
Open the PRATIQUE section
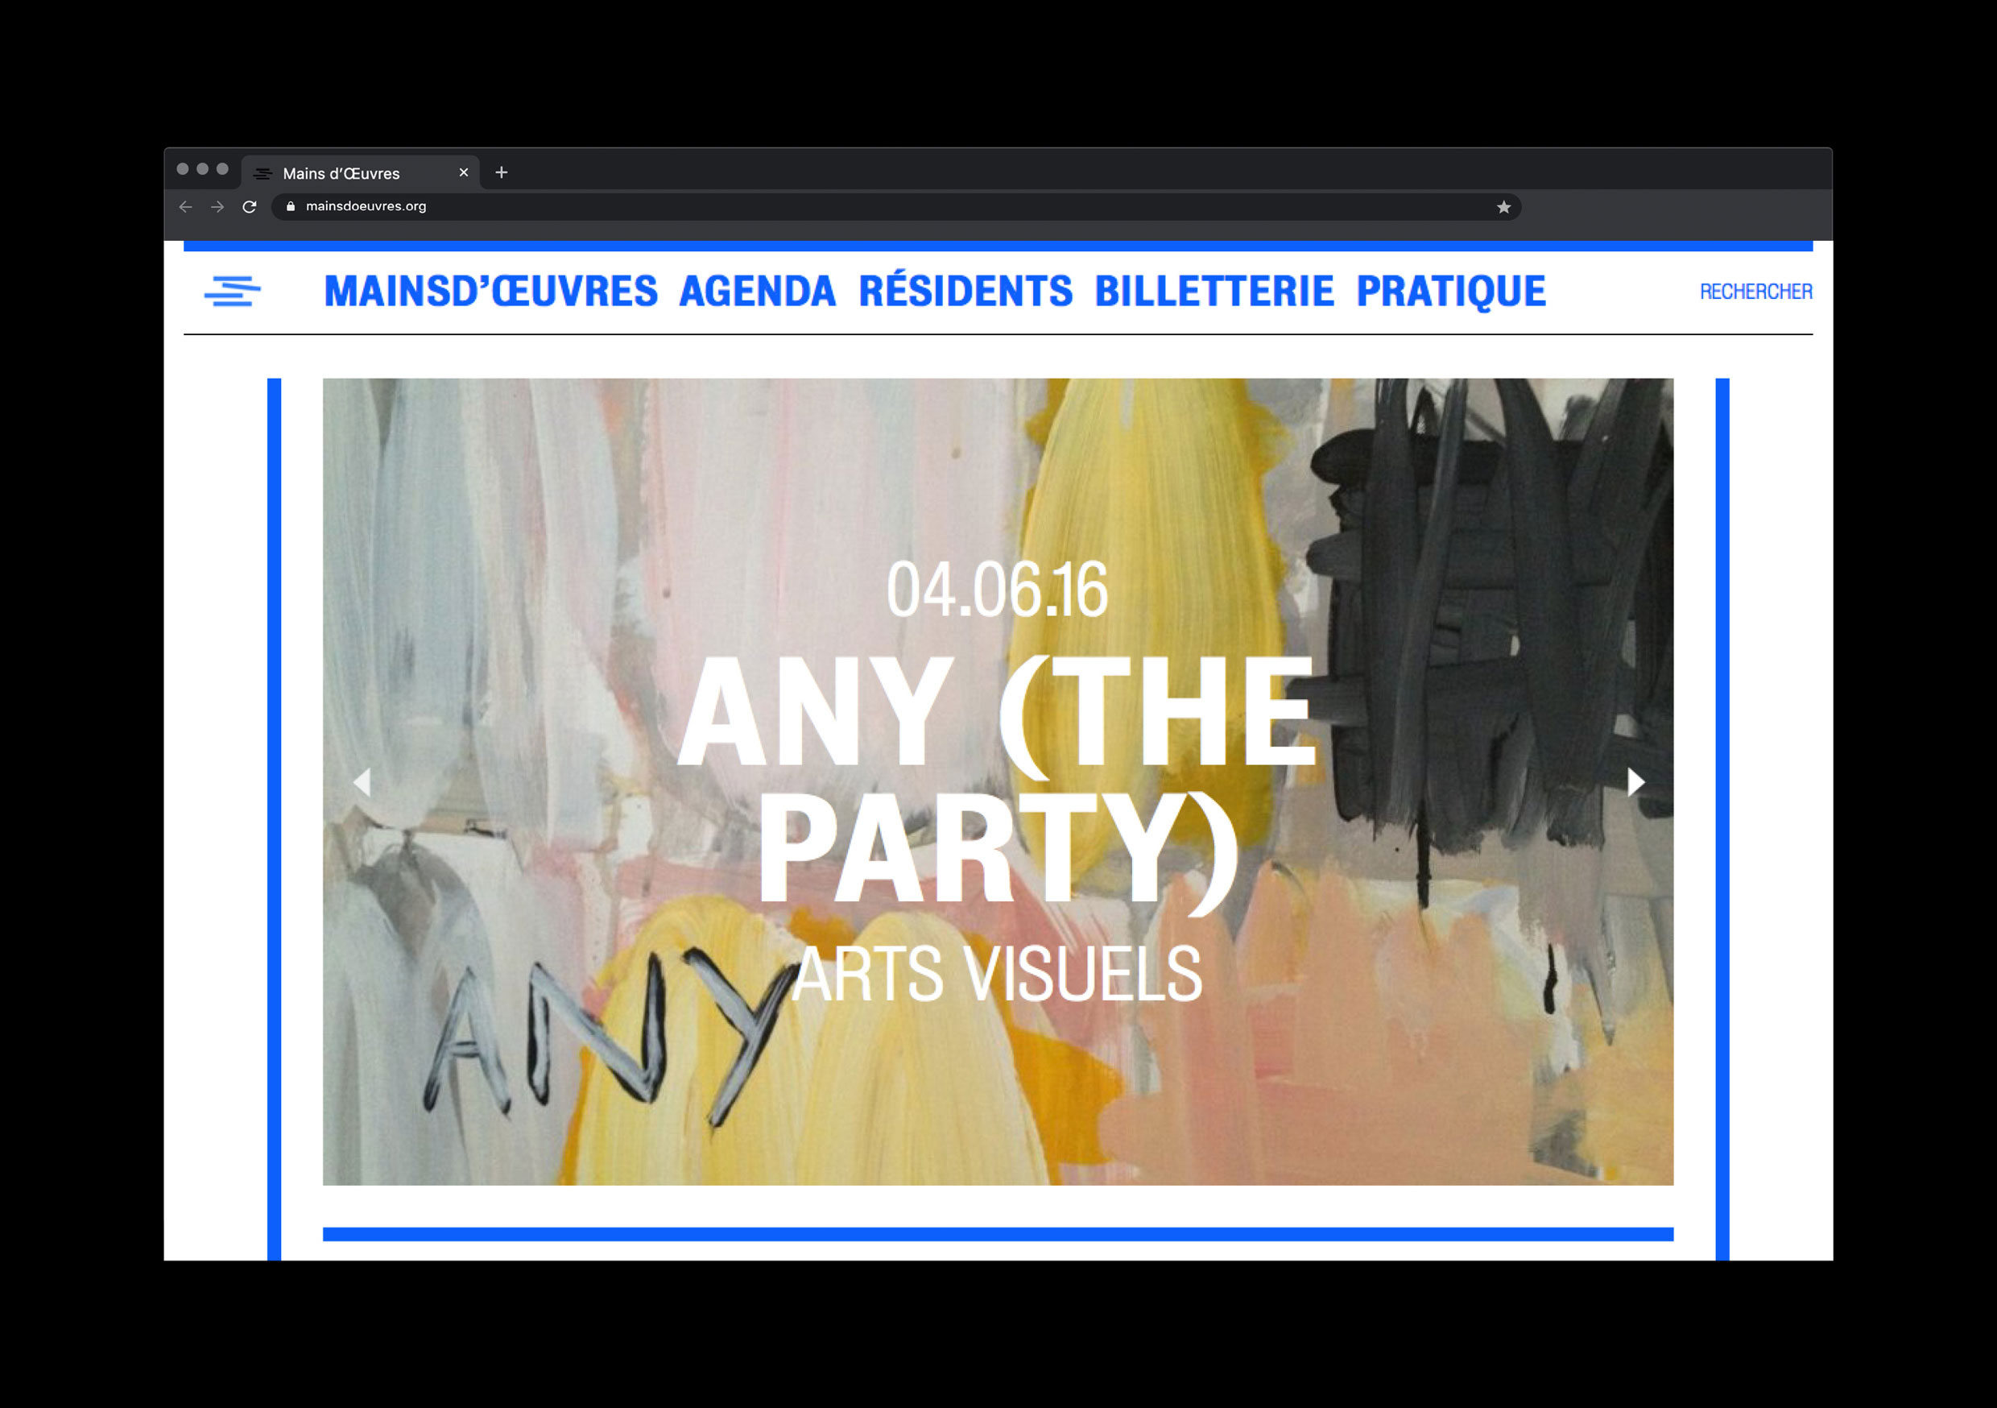click(x=1451, y=292)
